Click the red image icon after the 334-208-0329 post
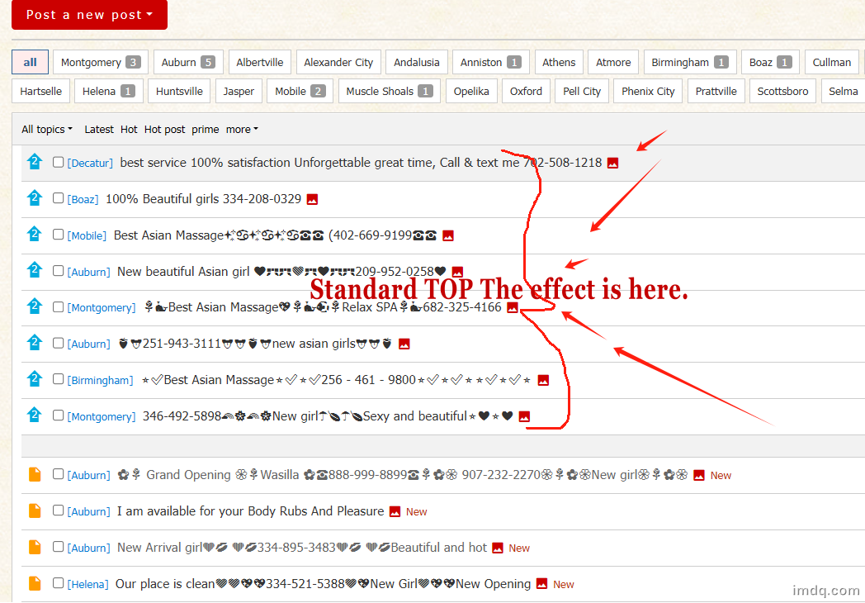This screenshot has width=865, height=603. pyautogui.click(x=312, y=199)
